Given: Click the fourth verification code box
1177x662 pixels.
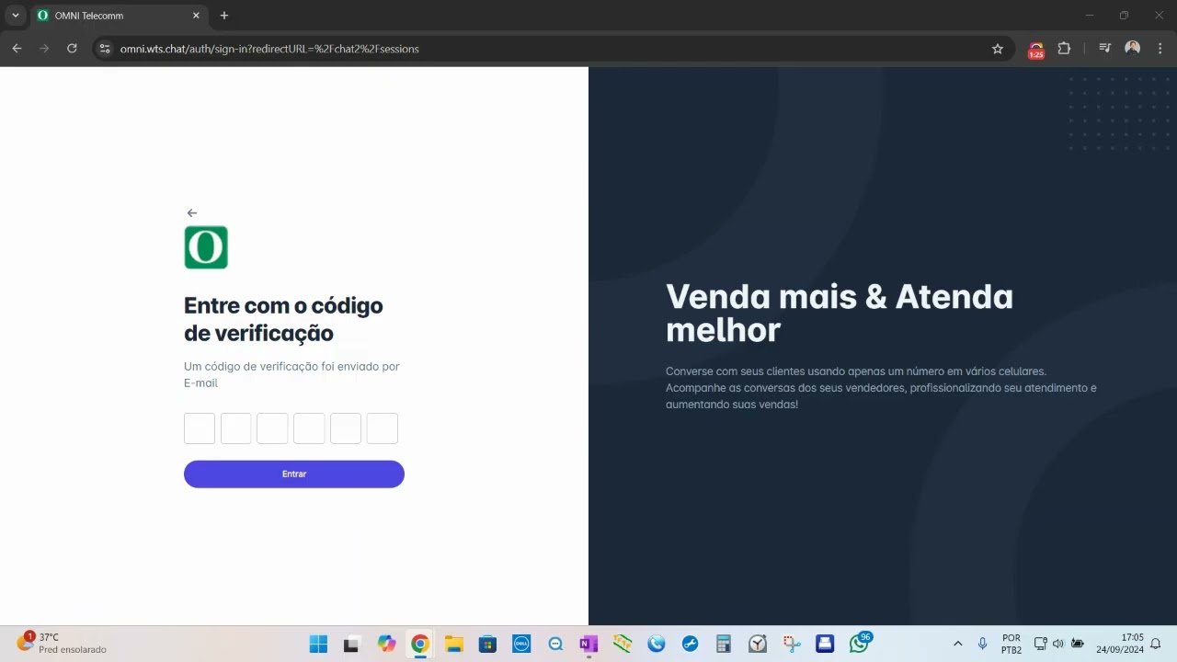Looking at the screenshot, I should (309, 428).
